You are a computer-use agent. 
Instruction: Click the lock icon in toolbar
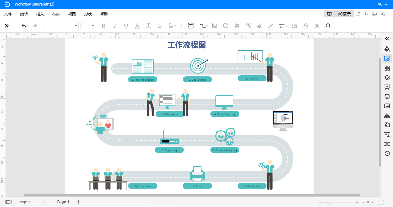(x=306, y=26)
